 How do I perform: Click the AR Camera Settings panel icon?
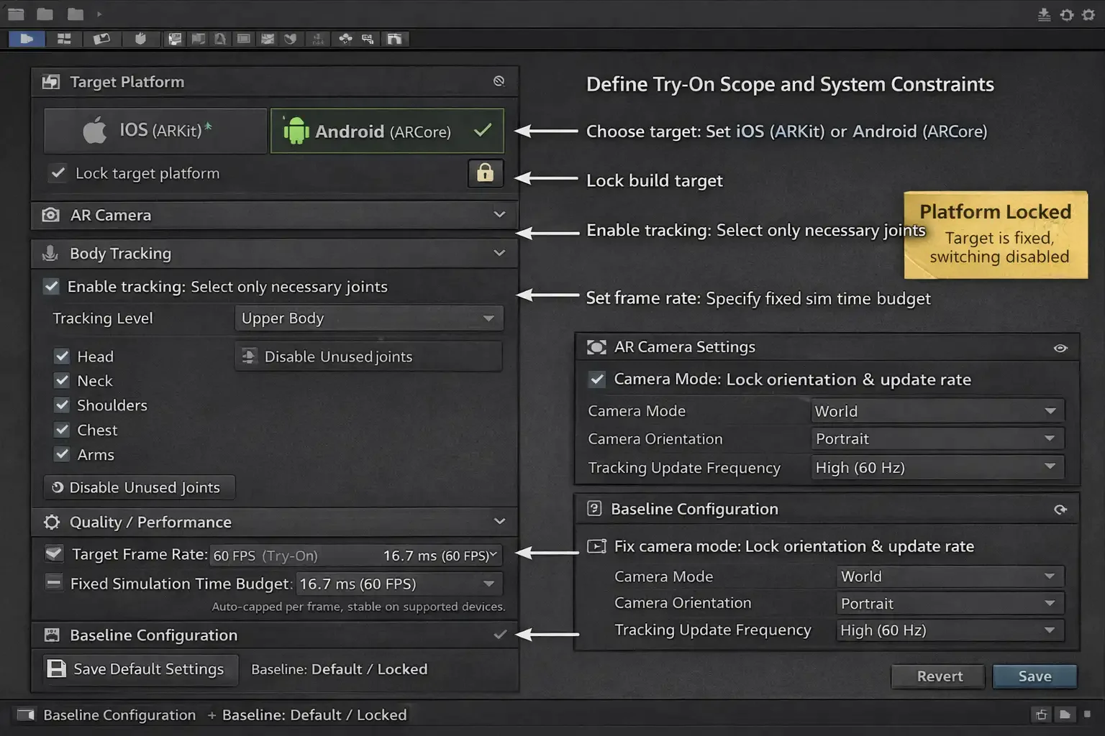596,346
